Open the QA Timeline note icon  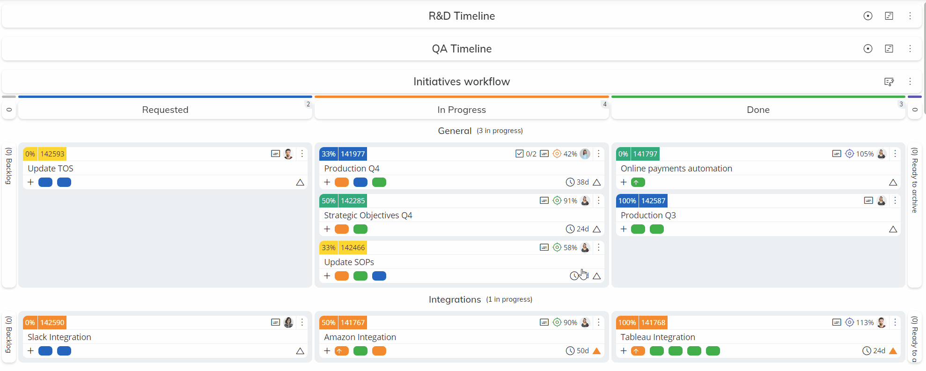(x=889, y=49)
